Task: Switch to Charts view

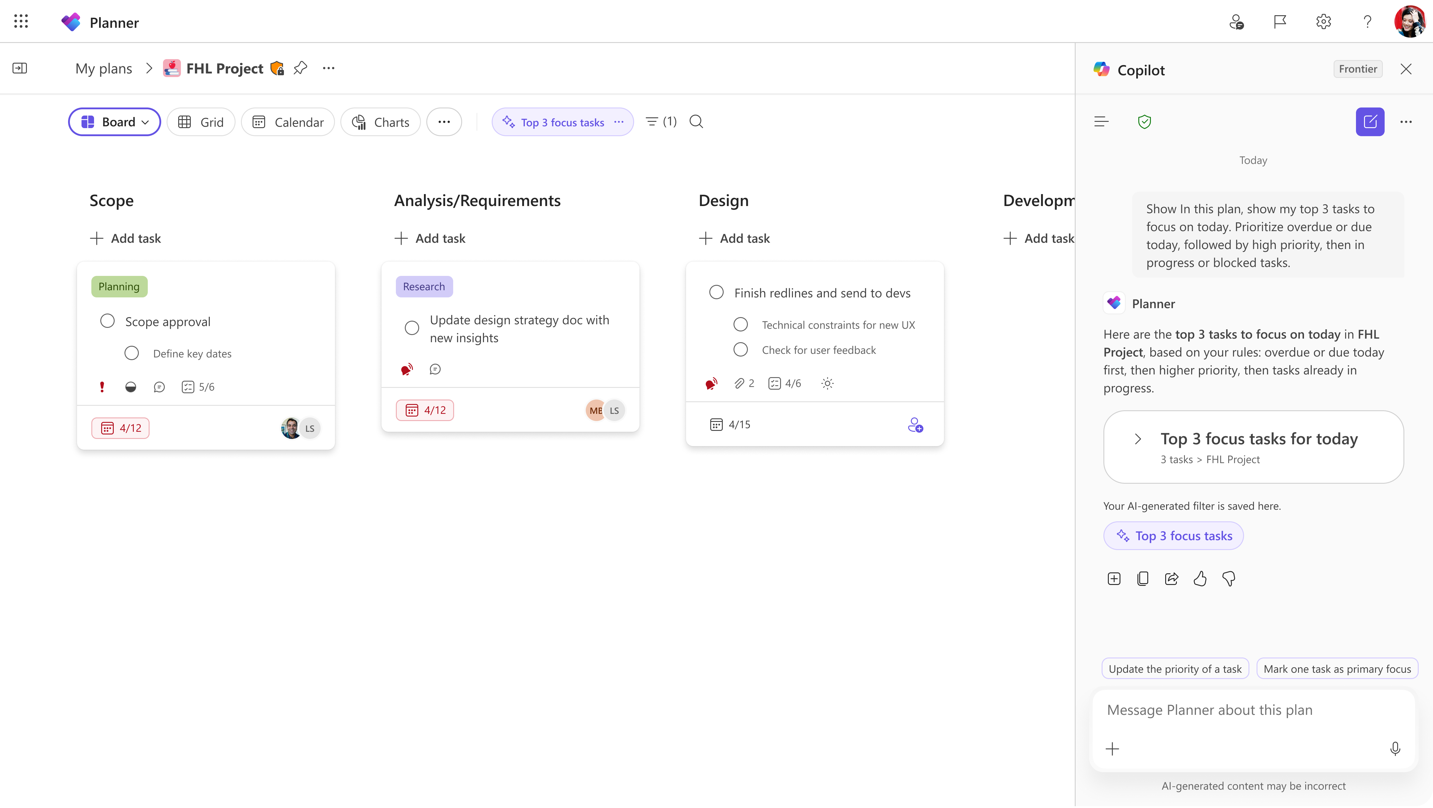Action: click(381, 122)
